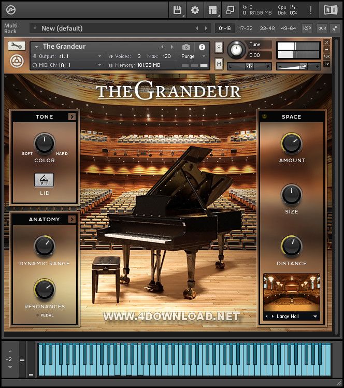Image resolution: width=344 pixels, height=388 pixels.
Task: Click the Large Hall room thumbnail
Action: 292,292
